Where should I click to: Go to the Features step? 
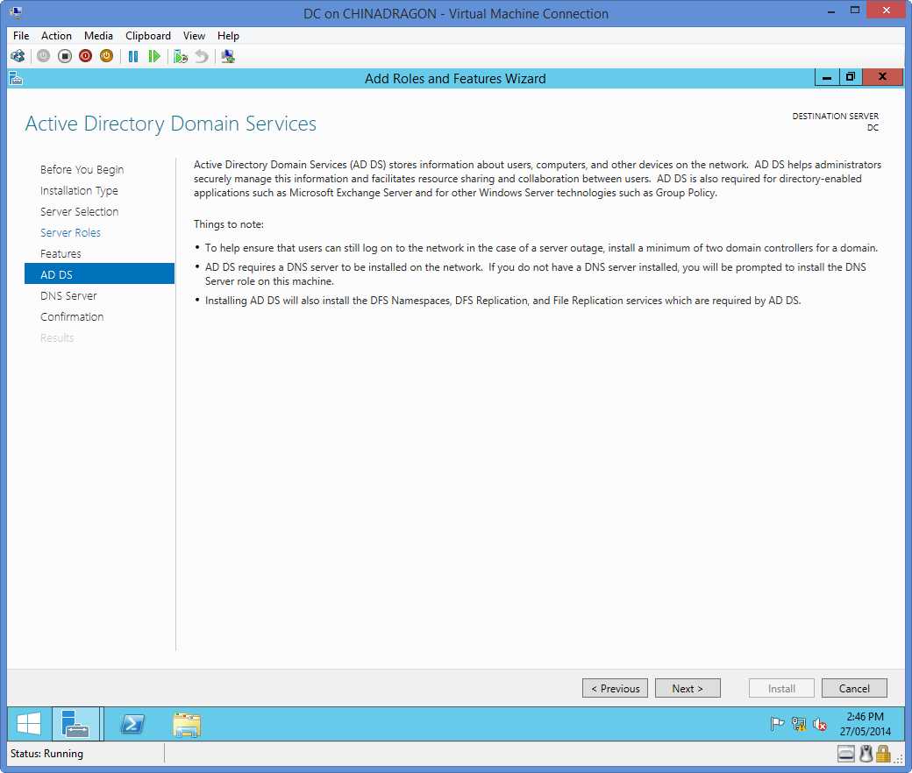[61, 253]
